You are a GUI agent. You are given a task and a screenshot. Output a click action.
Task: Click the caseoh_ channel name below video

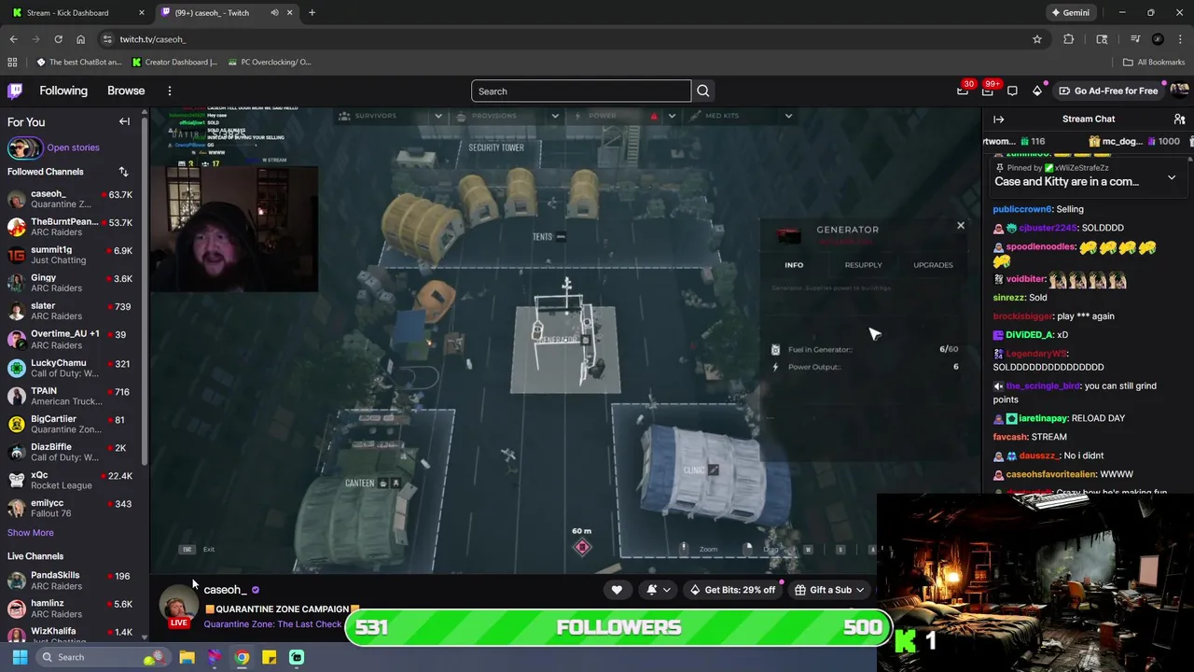click(225, 590)
